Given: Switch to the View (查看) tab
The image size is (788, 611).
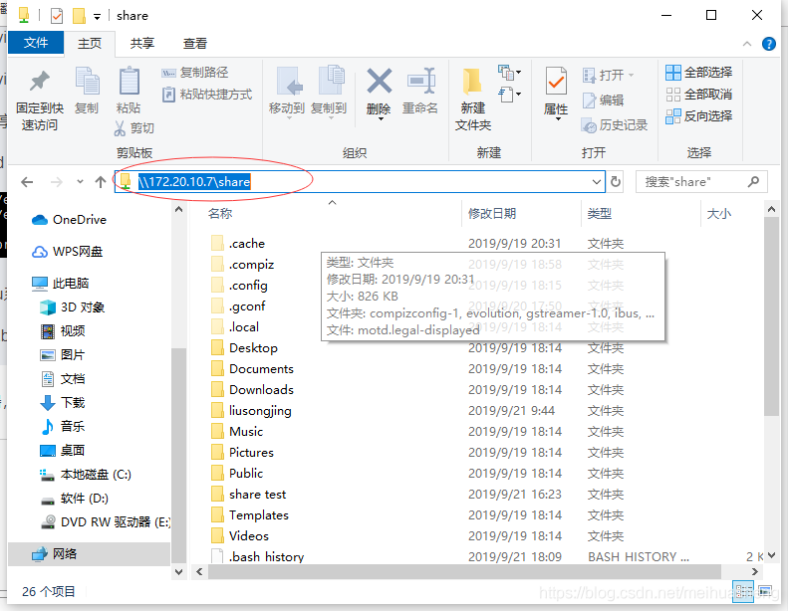Looking at the screenshot, I should pyautogui.click(x=194, y=43).
